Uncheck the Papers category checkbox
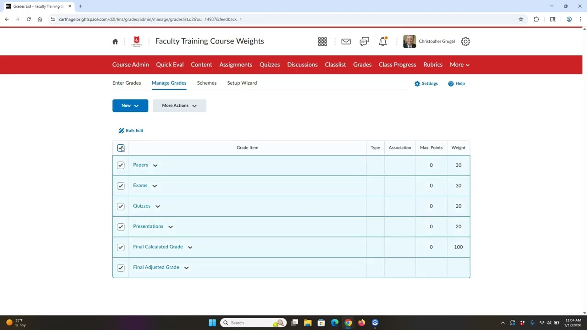This screenshot has height=330, width=587. click(121, 165)
